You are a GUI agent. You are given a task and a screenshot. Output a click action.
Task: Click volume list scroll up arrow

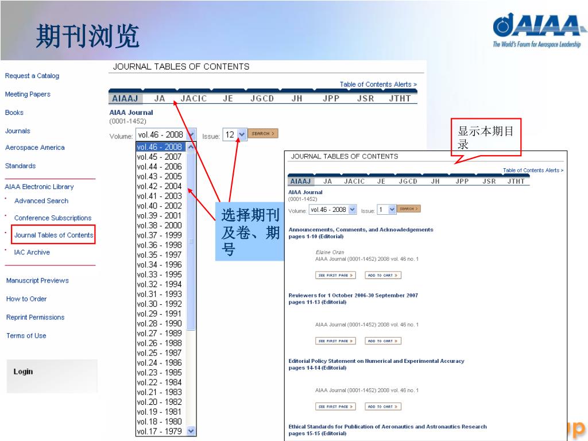pyautogui.click(x=191, y=147)
